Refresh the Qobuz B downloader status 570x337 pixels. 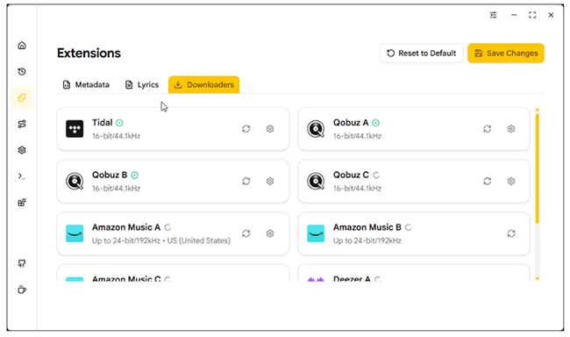coord(246,182)
